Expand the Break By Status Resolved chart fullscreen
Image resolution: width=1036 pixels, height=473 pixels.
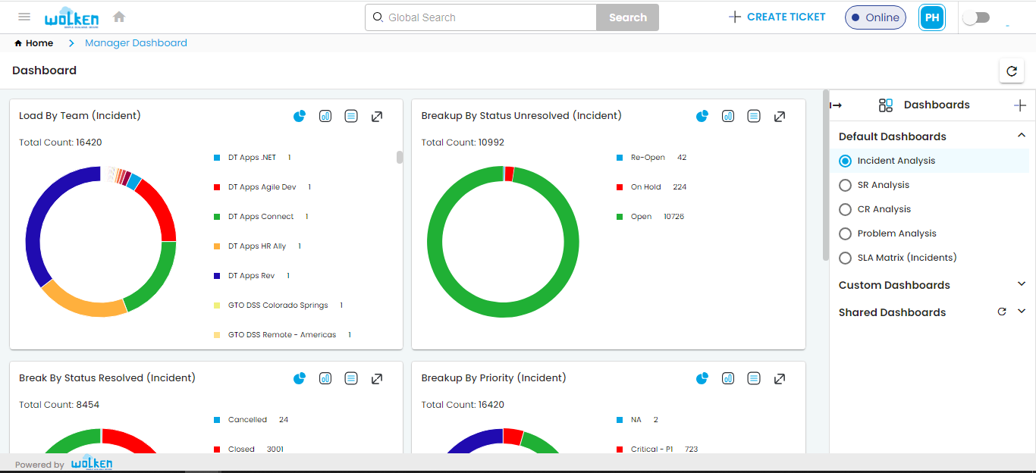click(x=377, y=377)
